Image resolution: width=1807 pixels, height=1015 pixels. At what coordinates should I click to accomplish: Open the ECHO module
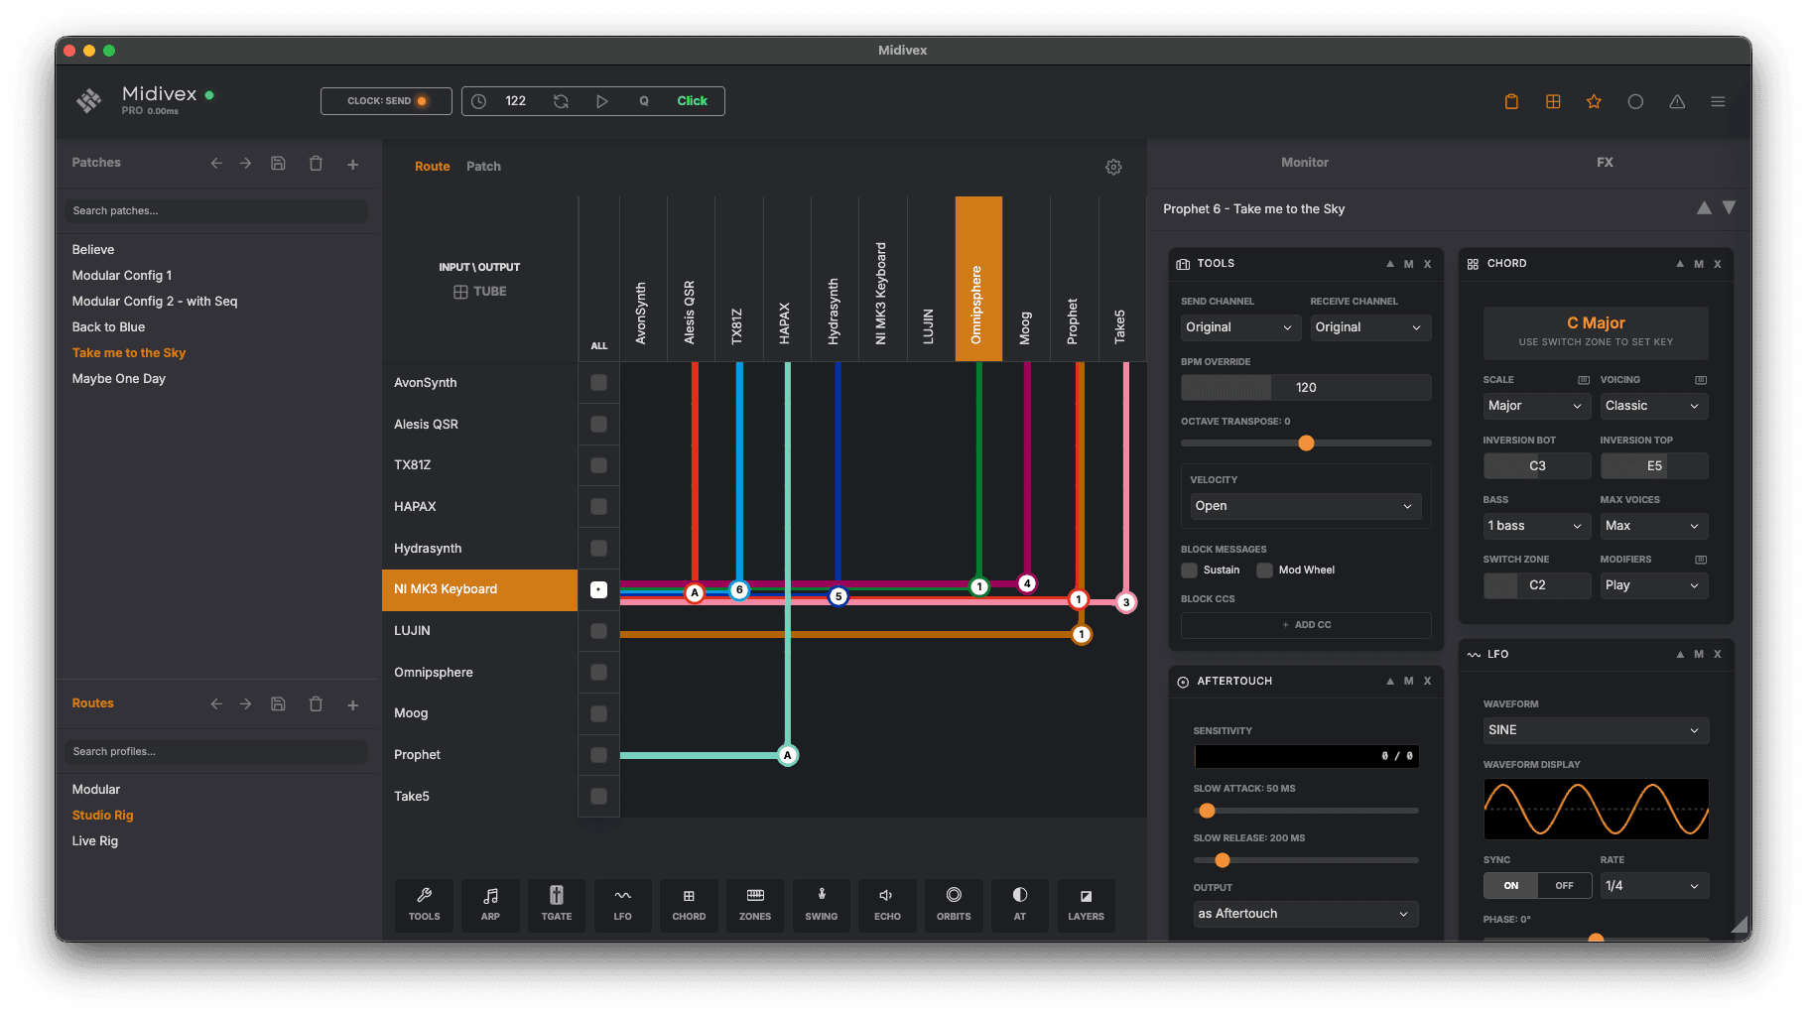887,904
